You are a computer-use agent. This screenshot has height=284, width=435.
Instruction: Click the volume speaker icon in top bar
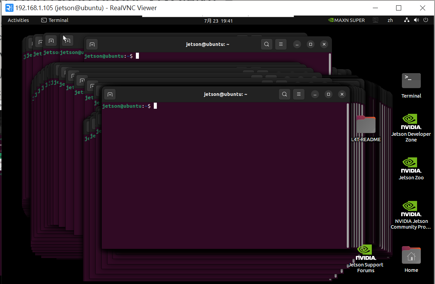416,20
